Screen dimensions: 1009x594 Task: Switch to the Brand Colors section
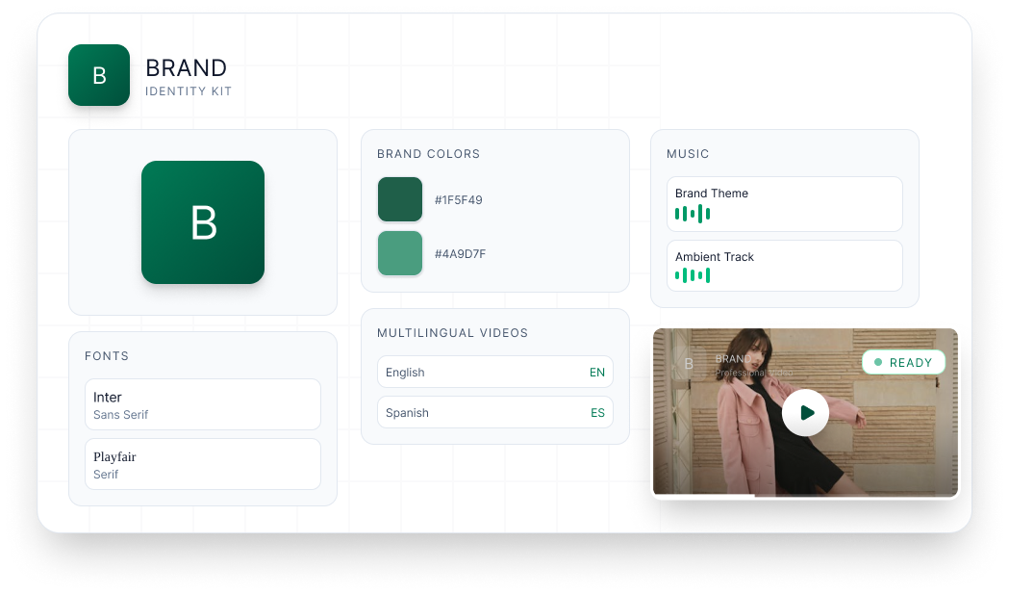point(428,154)
